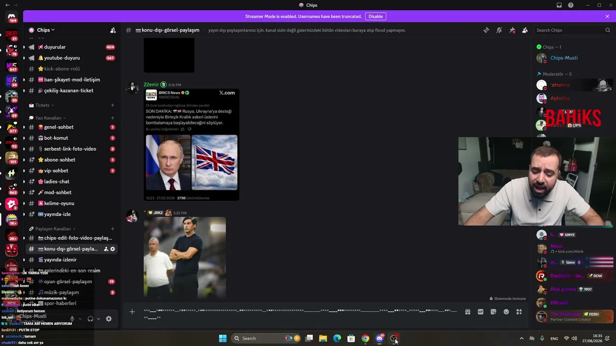
Task: Open the Chips server dropdown menu
Action: pyautogui.click(x=46, y=30)
